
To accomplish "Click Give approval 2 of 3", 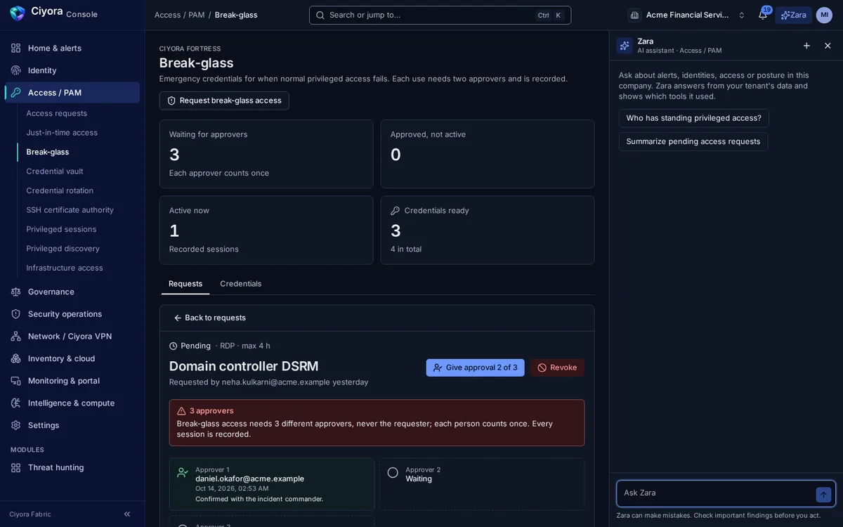I will pos(475,367).
